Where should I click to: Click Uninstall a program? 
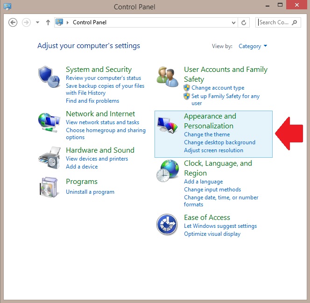tap(90, 192)
